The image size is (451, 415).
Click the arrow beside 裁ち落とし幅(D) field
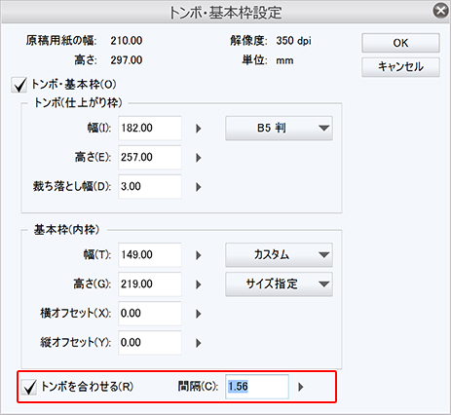(x=199, y=187)
